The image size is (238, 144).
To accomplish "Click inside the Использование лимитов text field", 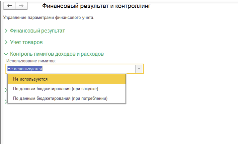I will click(90, 69).
